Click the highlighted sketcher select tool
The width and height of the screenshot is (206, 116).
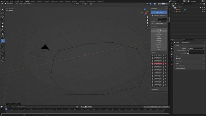point(3,41)
